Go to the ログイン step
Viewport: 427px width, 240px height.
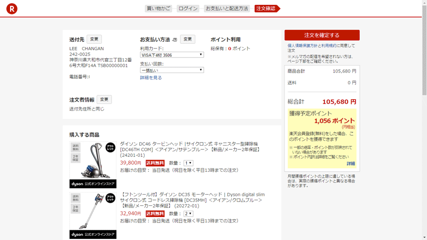188,9
